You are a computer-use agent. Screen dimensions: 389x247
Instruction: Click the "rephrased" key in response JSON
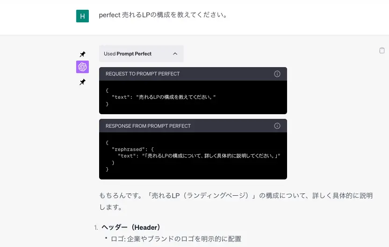(x=128, y=149)
